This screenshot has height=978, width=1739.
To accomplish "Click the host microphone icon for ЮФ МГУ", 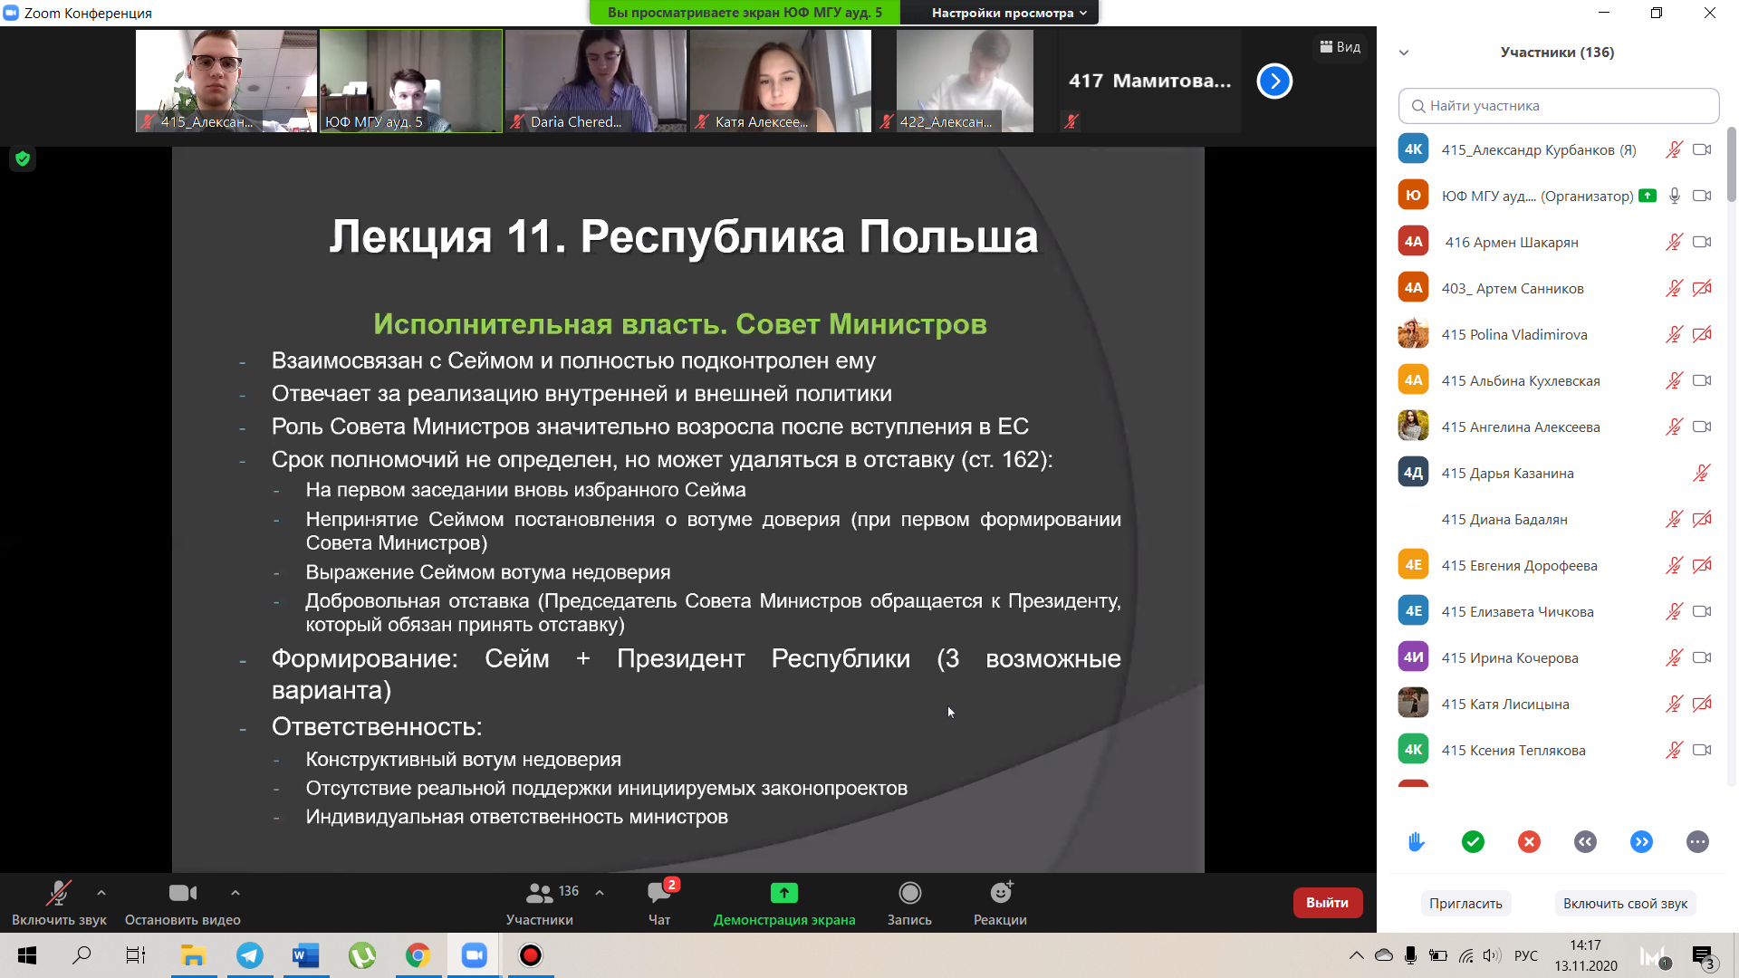I will pos(1675,196).
